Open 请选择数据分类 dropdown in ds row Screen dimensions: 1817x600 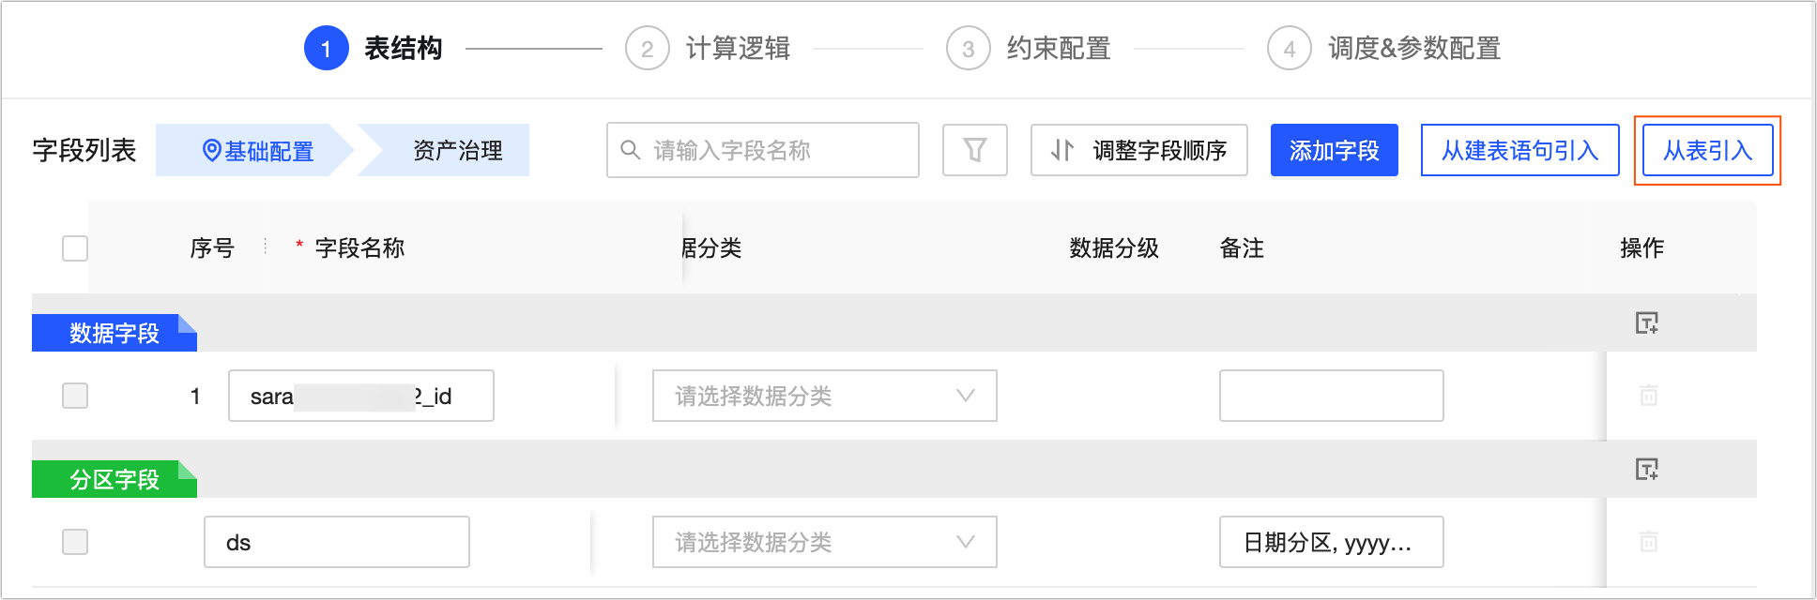click(824, 542)
